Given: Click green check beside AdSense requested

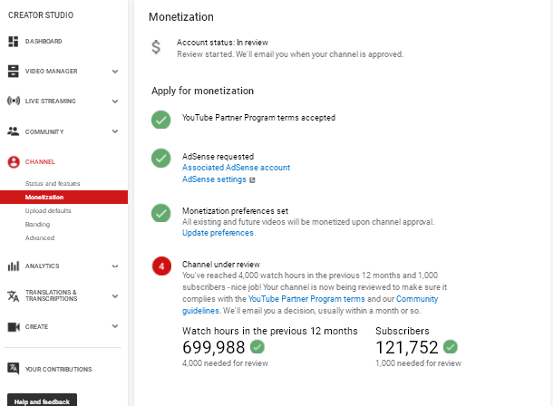Looking at the screenshot, I should coord(161,158).
